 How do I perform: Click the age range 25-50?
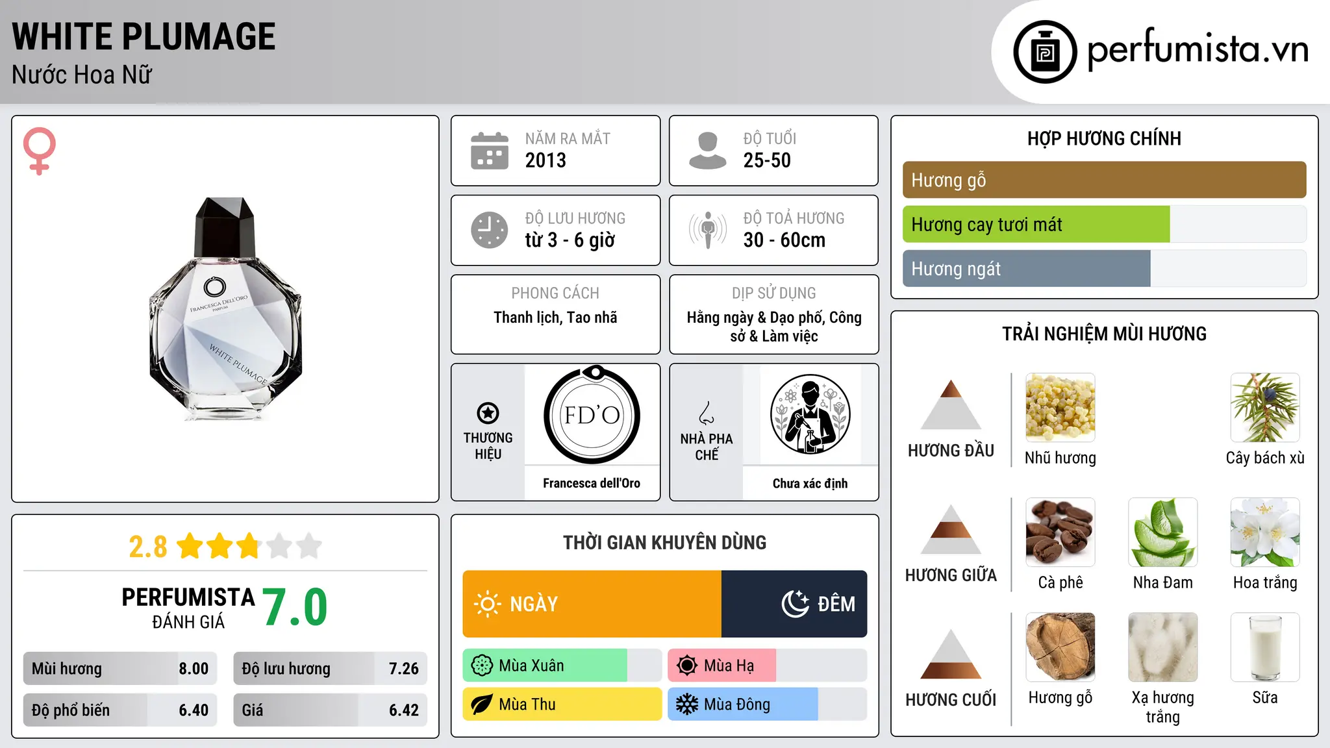coord(767,160)
